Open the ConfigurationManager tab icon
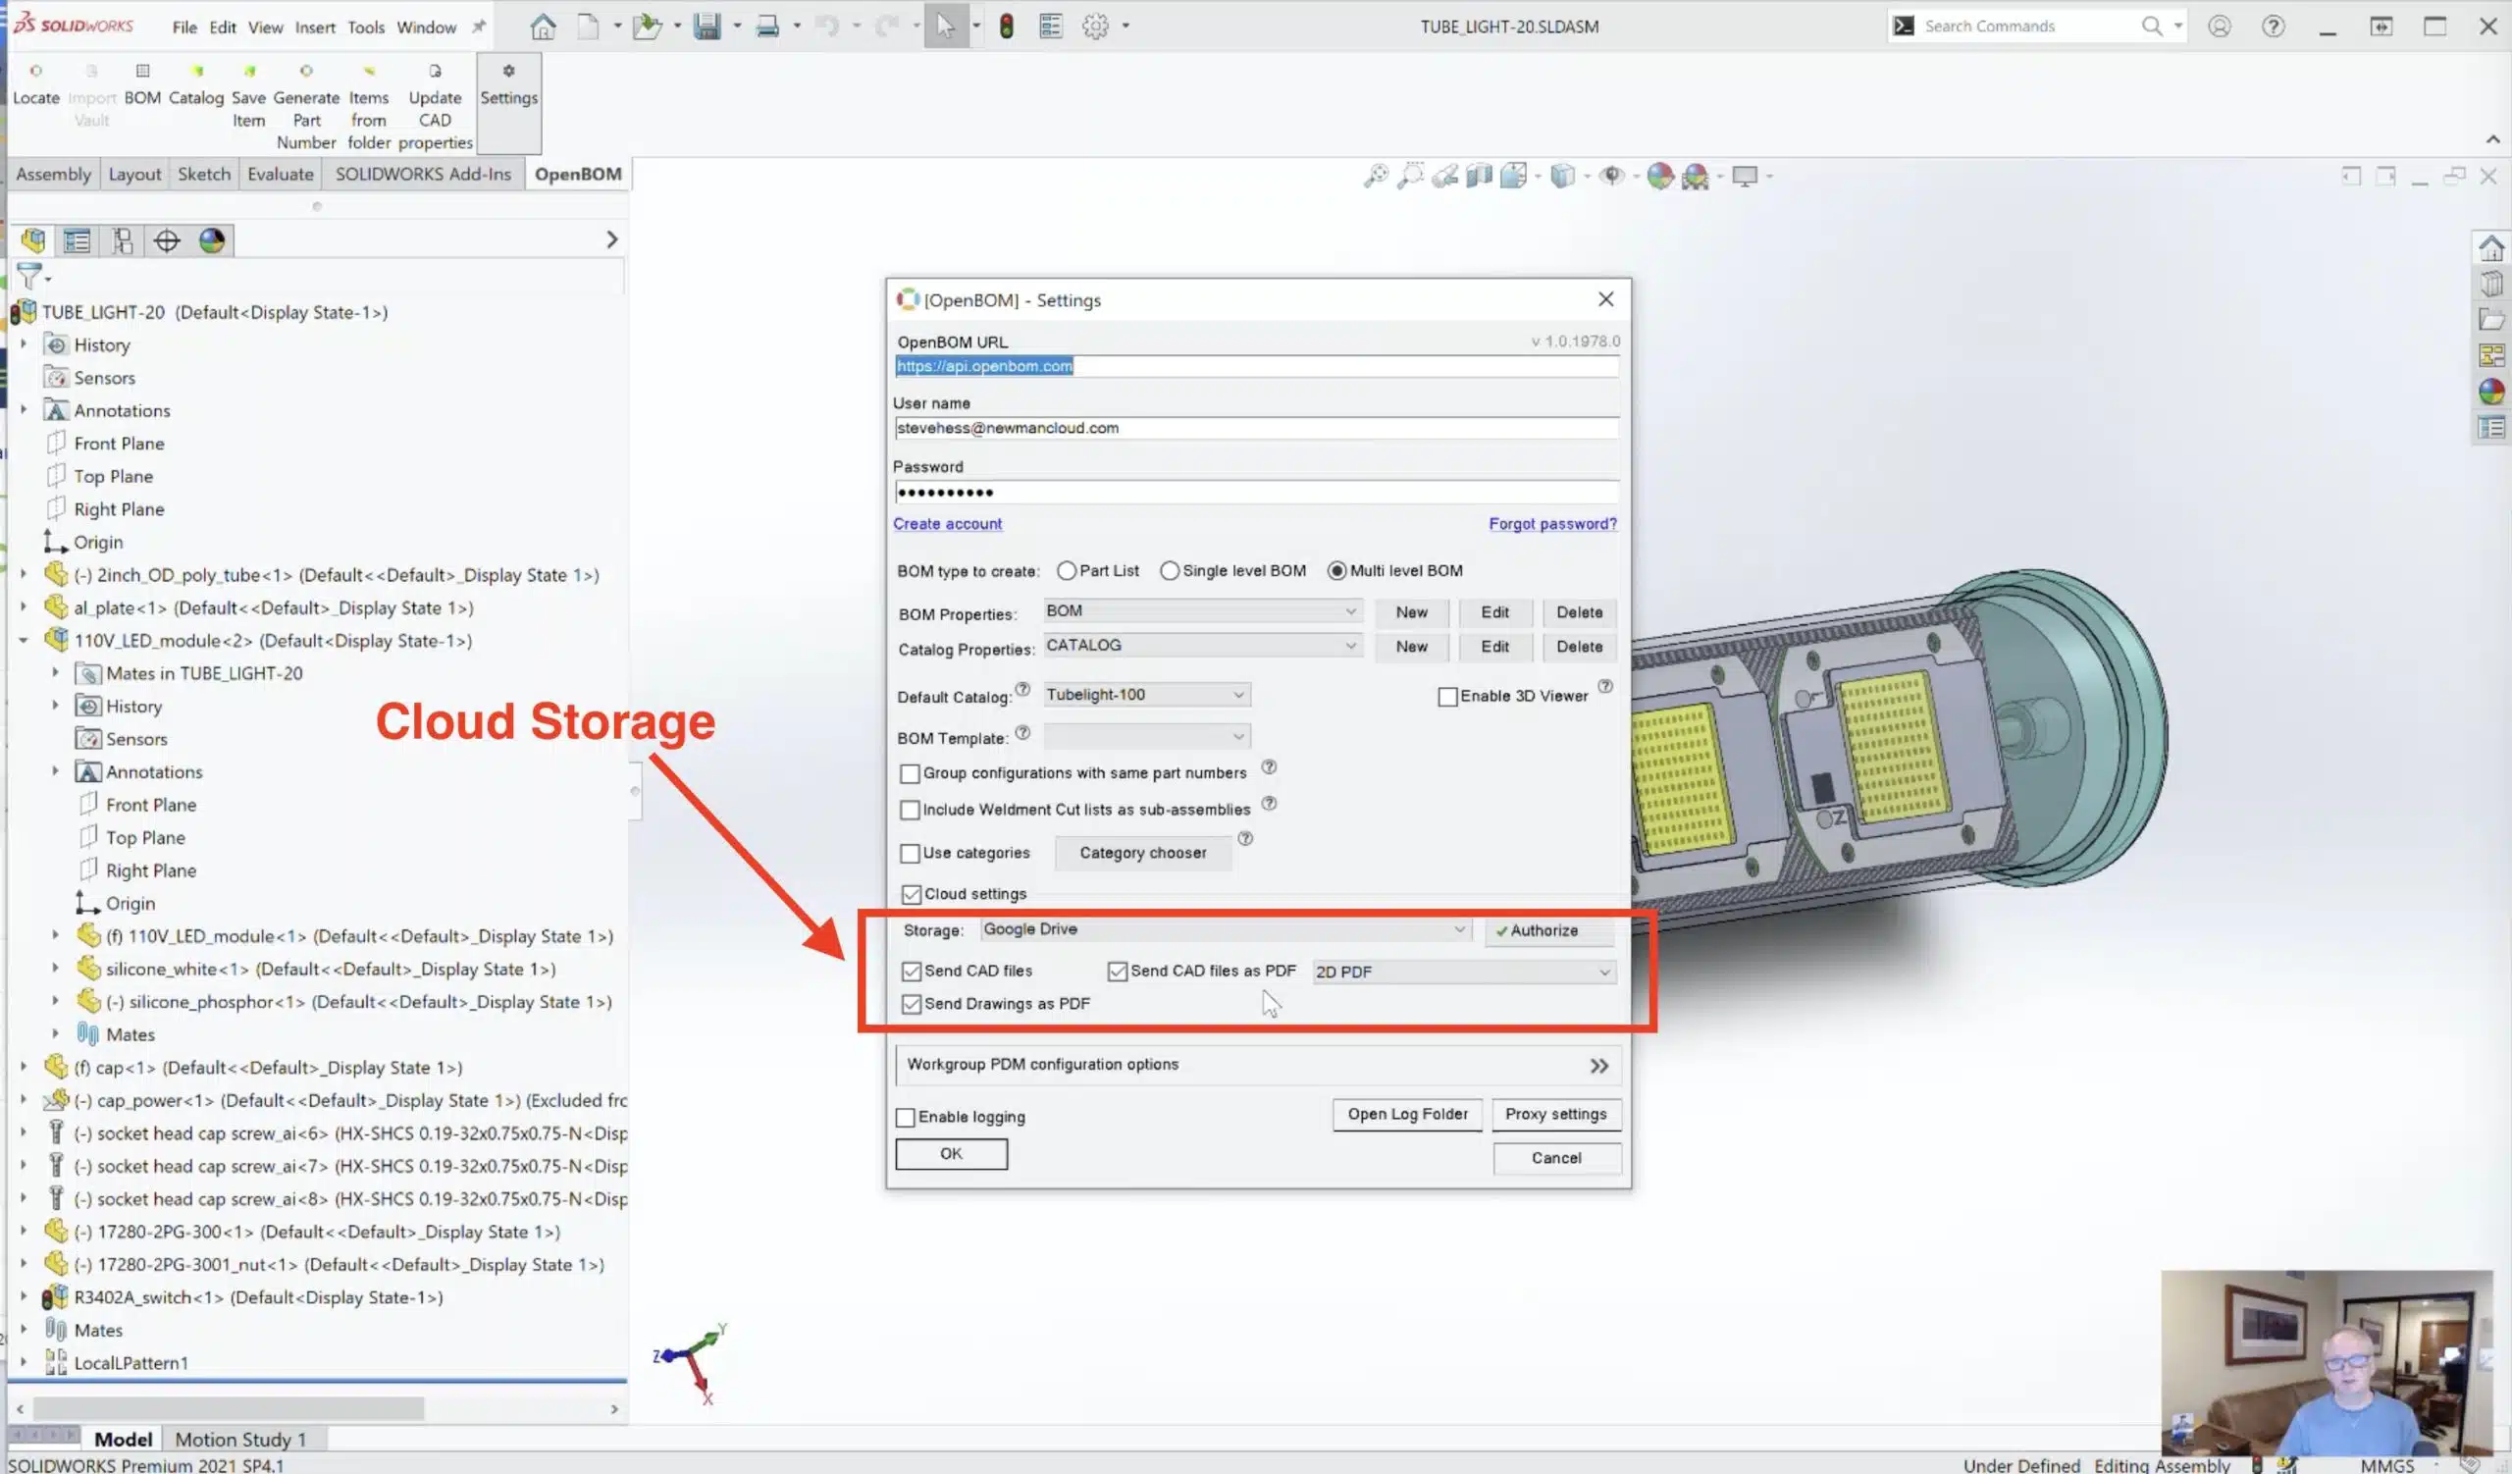2512x1474 pixels. [123, 240]
